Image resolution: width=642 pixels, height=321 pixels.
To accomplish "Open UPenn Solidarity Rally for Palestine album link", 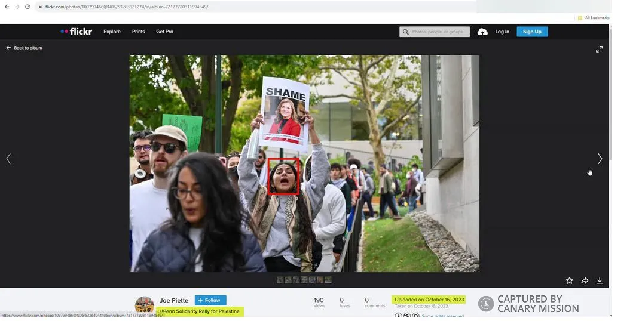I will (200, 311).
